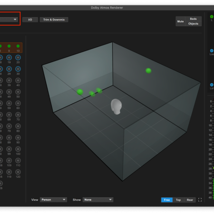Toggle Beds mute option
Screen dimensions: 214x214
193,19
